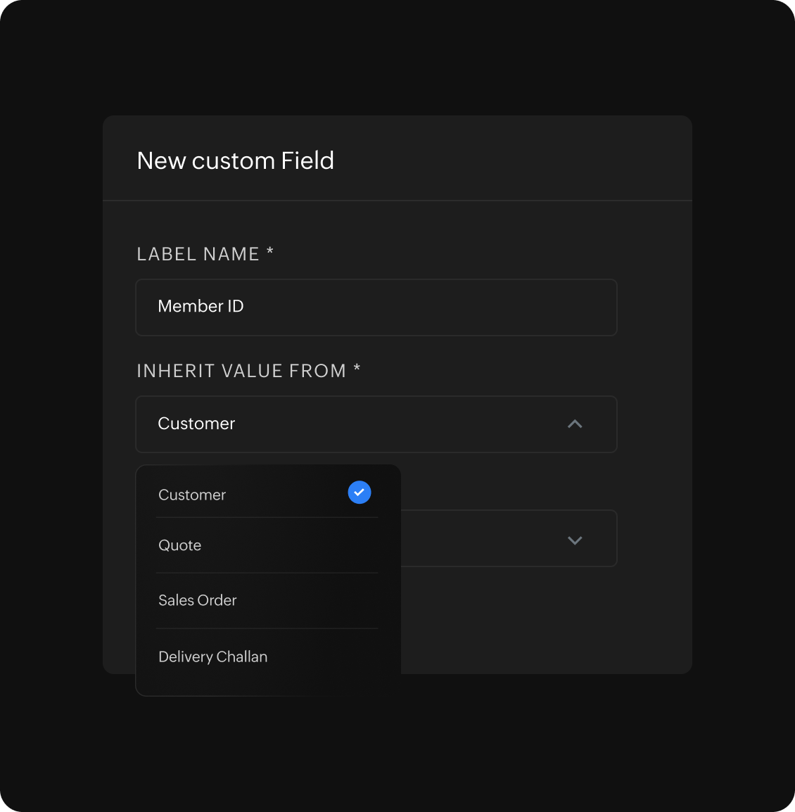Click the INHERIT VALUE FROM field label

point(241,371)
